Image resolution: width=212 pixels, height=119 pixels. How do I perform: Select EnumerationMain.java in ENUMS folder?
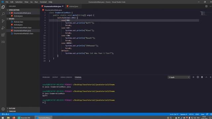[22, 31]
